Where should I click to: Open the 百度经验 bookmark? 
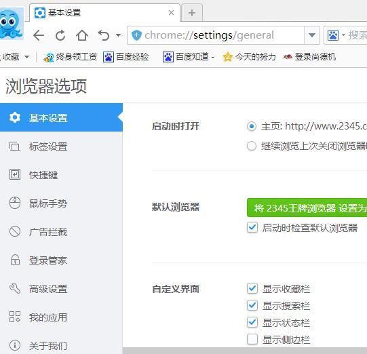[126, 57]
